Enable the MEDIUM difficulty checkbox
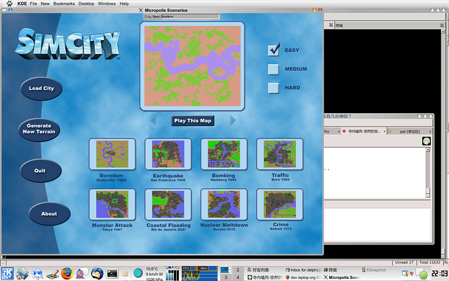This screenshot has width=449, height=281. pos(274,70)
